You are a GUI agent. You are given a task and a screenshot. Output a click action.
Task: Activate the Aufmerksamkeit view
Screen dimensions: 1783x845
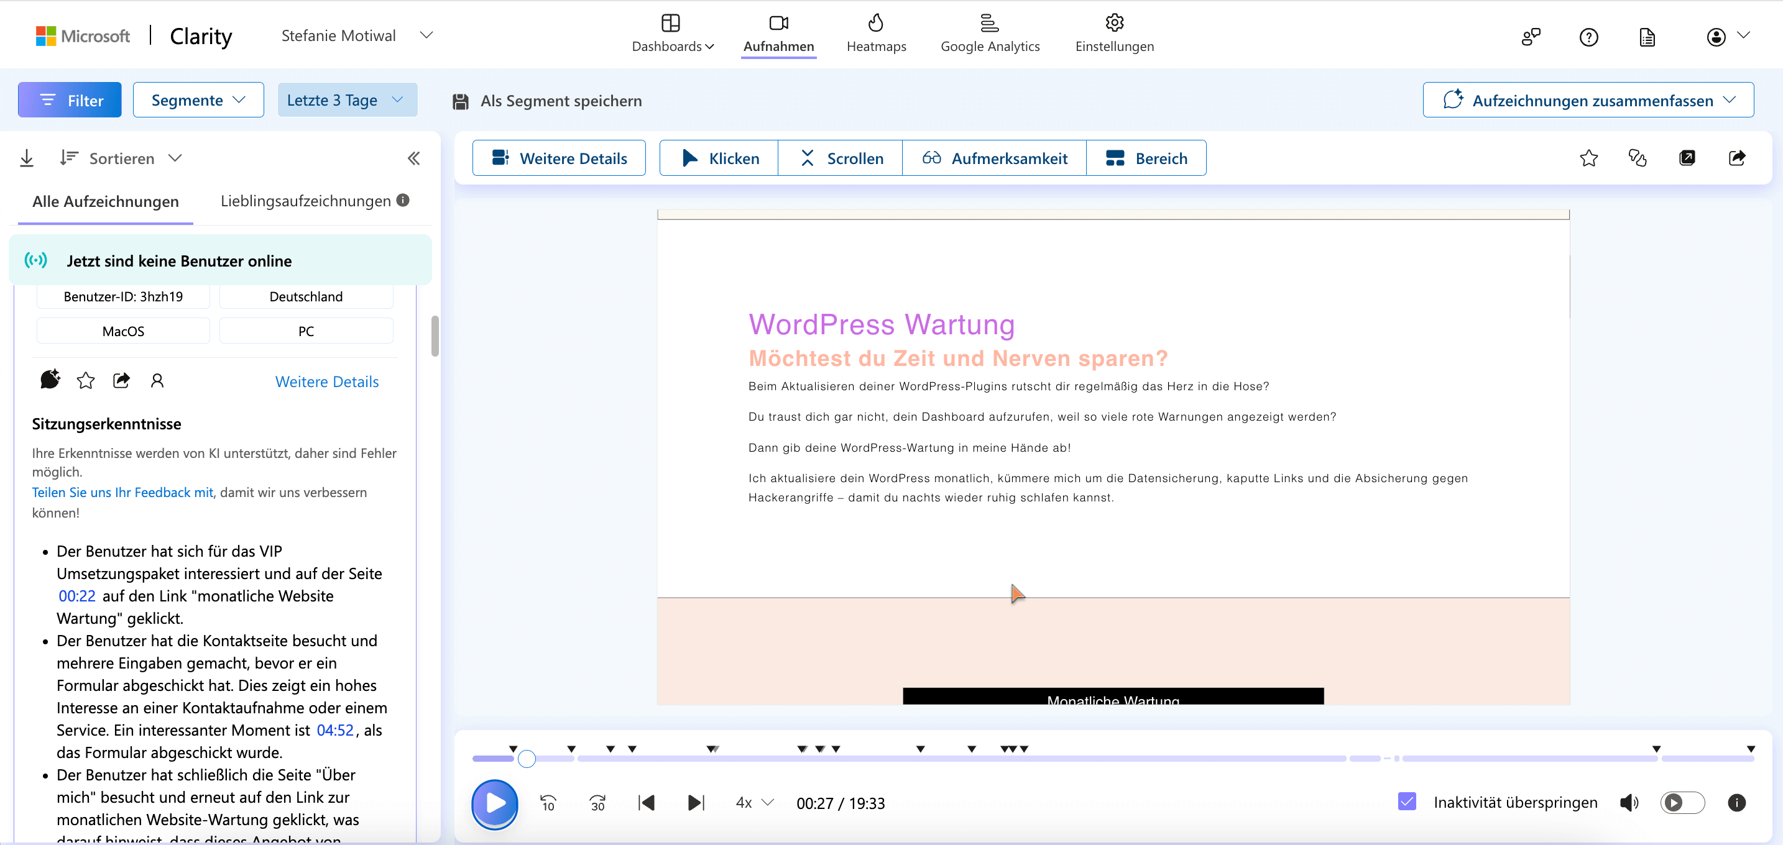point(994,158)
